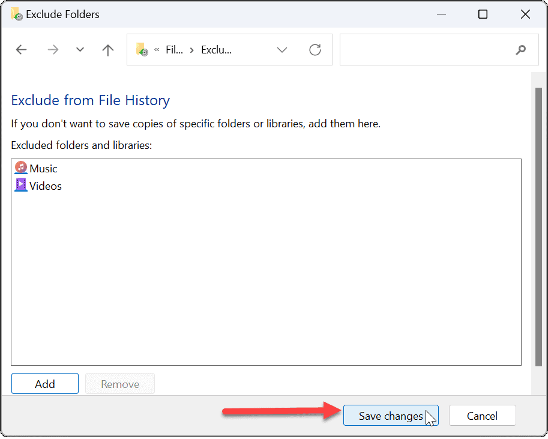Open the address bar dropdown arrow
This screenshot has width=548, height=439.
282,50
